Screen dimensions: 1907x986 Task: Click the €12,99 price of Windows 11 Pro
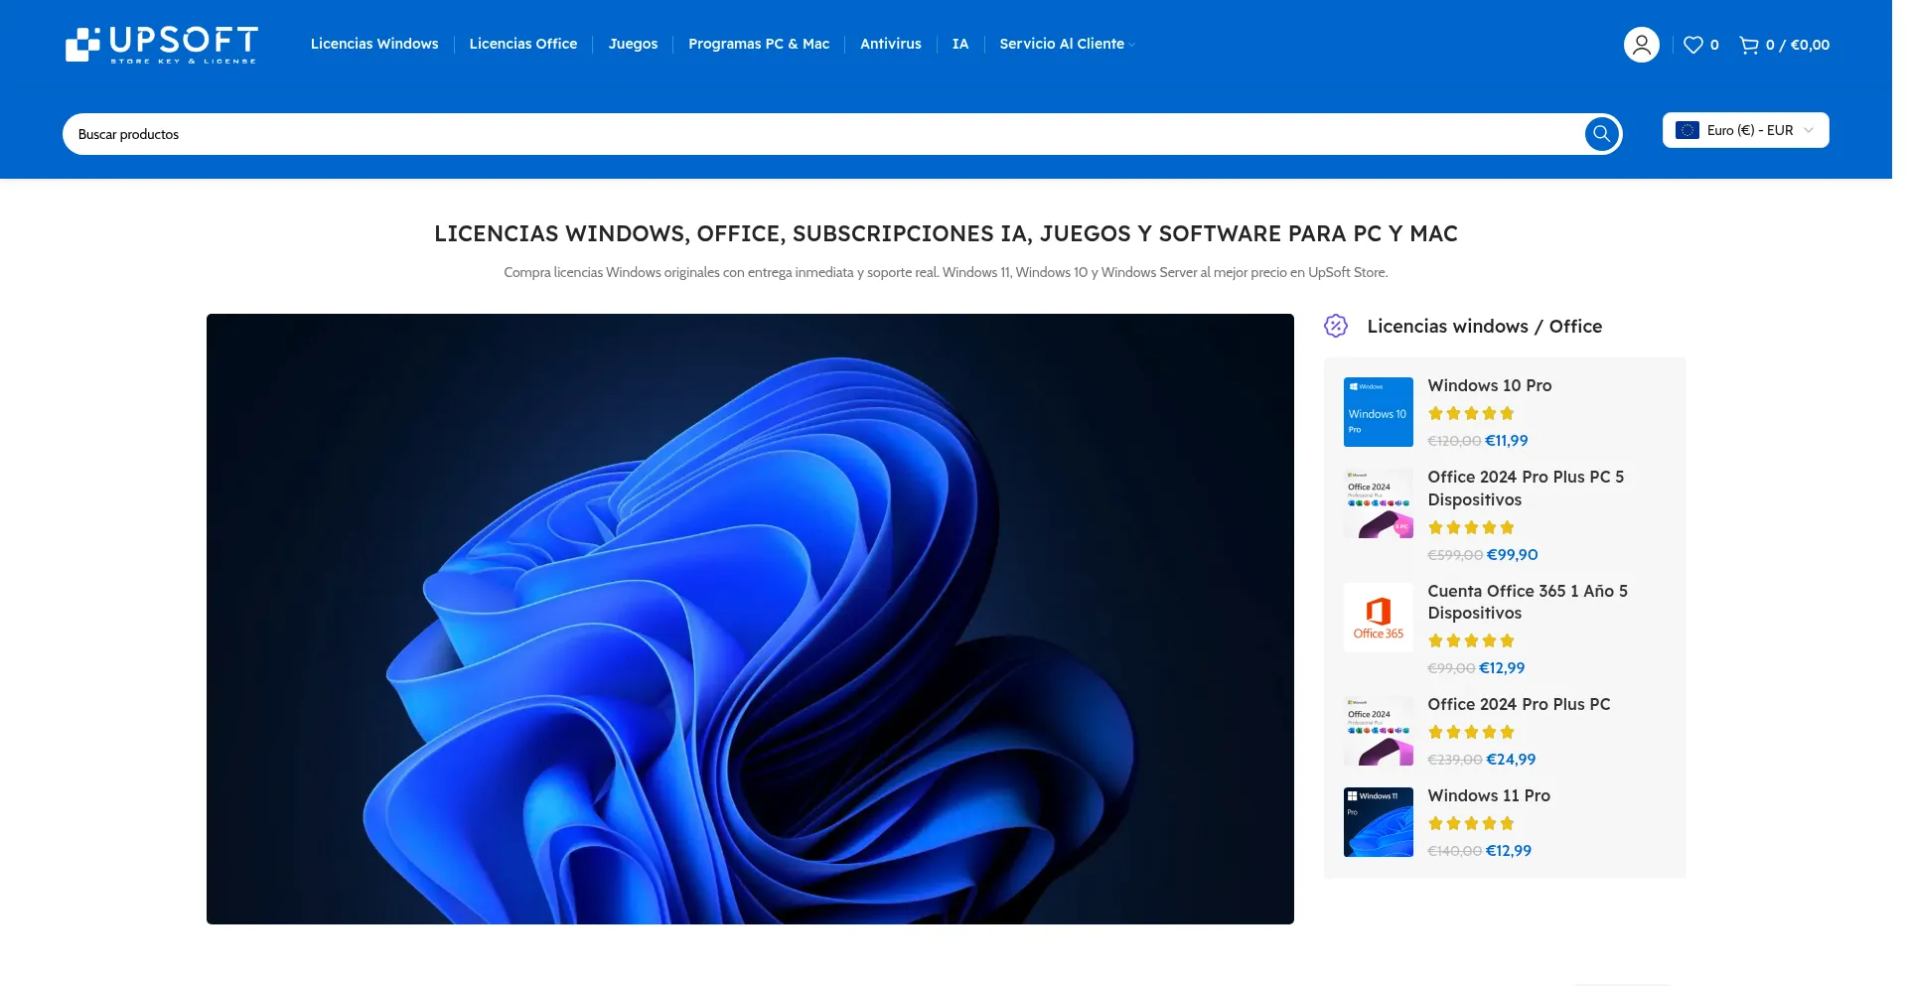[x=1509, y=851]
